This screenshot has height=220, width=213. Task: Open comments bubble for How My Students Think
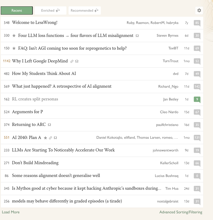click(x=197, y=74)
